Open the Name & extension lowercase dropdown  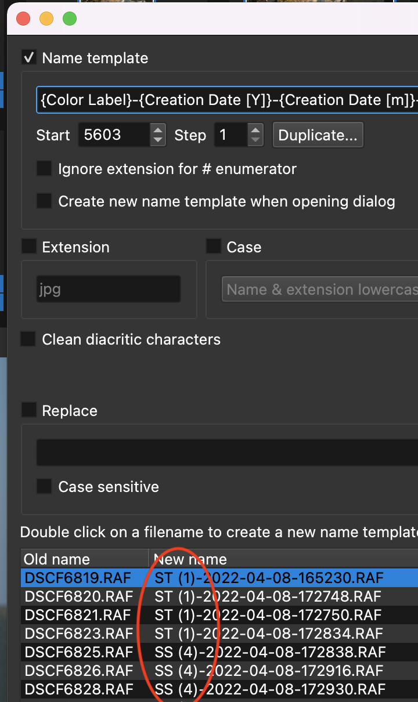pyautogui.click(x=320, y=290)
